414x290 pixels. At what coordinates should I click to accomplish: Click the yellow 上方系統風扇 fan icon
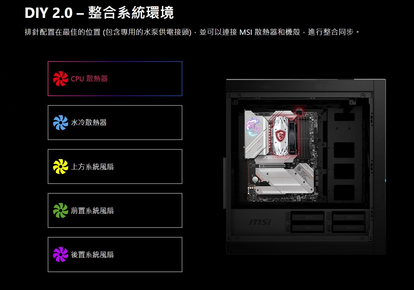61,167
